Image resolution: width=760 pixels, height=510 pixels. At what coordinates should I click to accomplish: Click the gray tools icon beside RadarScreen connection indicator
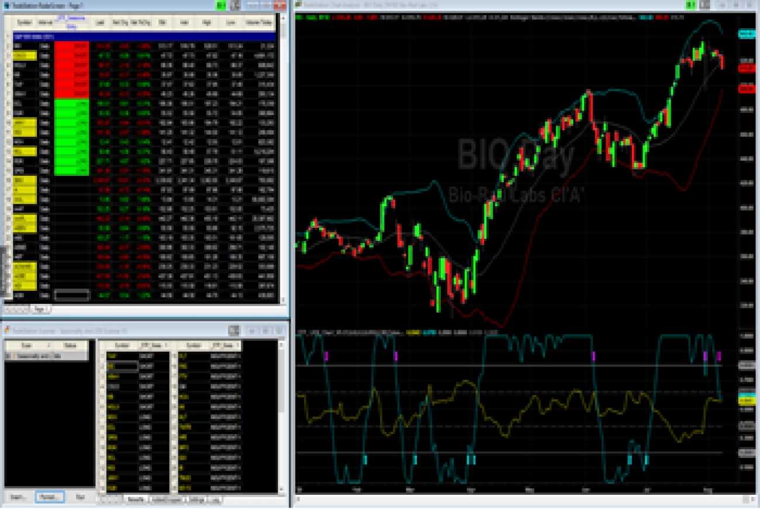[x=235, y=5]
